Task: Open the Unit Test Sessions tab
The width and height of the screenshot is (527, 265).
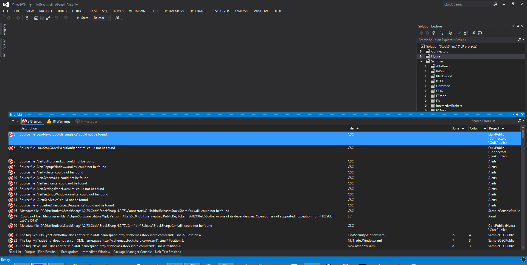Action: 168,252
